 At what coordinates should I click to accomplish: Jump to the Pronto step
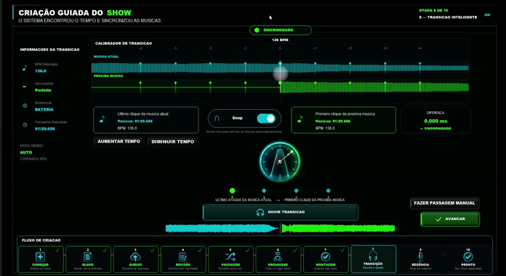(468, 259)
